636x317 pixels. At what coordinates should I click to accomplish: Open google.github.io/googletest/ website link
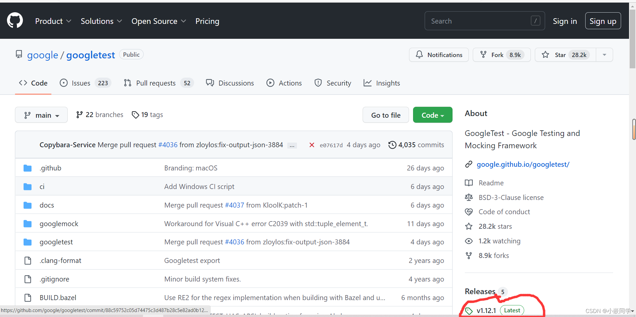pyautogui.click(x=523, y=164)
